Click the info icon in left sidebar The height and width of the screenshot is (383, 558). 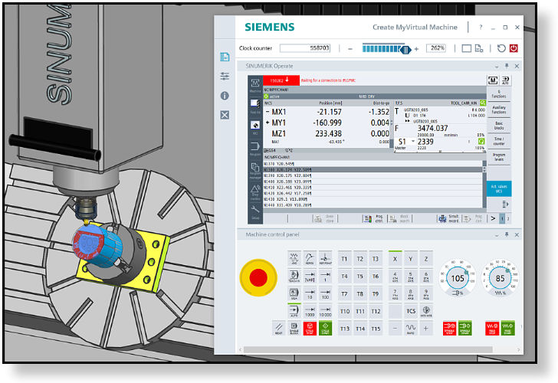[x=225, y=96]
